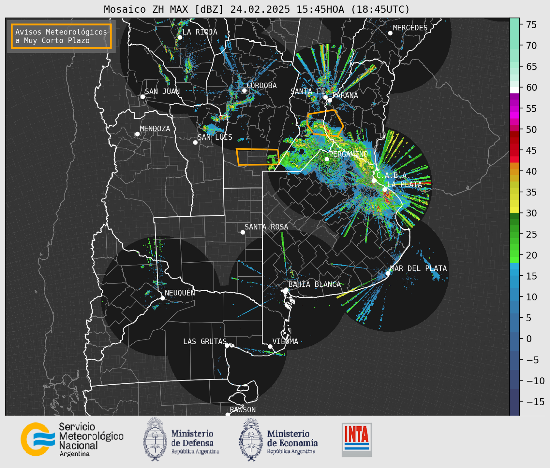The height and width of the screenshot is (468, 550).
Task: Click the PERGAMINO city label
Action: tap(348, 154)
